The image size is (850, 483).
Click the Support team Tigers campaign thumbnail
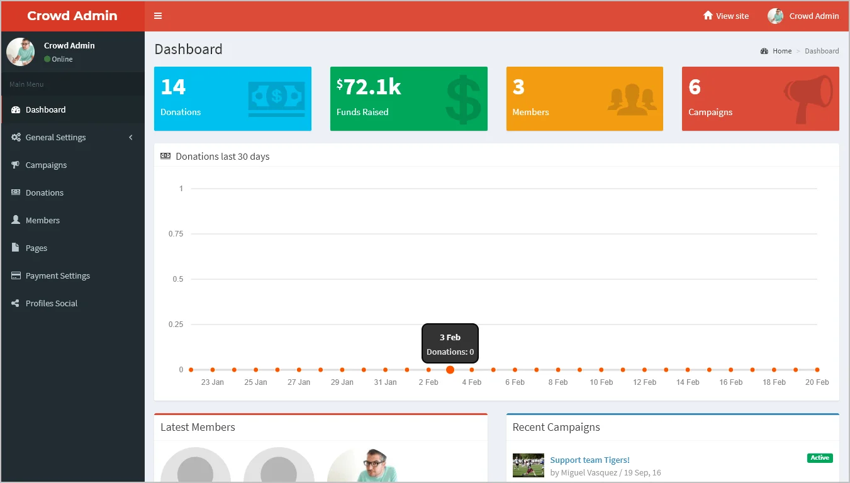(x=528, y=465)
